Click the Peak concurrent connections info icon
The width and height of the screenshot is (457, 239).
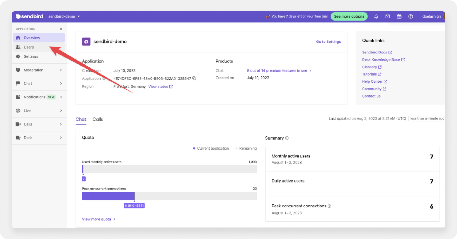(x=329, y=206)
